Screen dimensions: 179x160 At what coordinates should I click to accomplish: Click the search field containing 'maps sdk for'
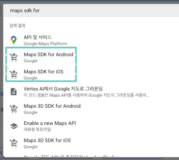(91, 10)
